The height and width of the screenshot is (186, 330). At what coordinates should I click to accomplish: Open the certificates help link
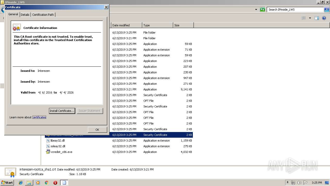[39, 117]
